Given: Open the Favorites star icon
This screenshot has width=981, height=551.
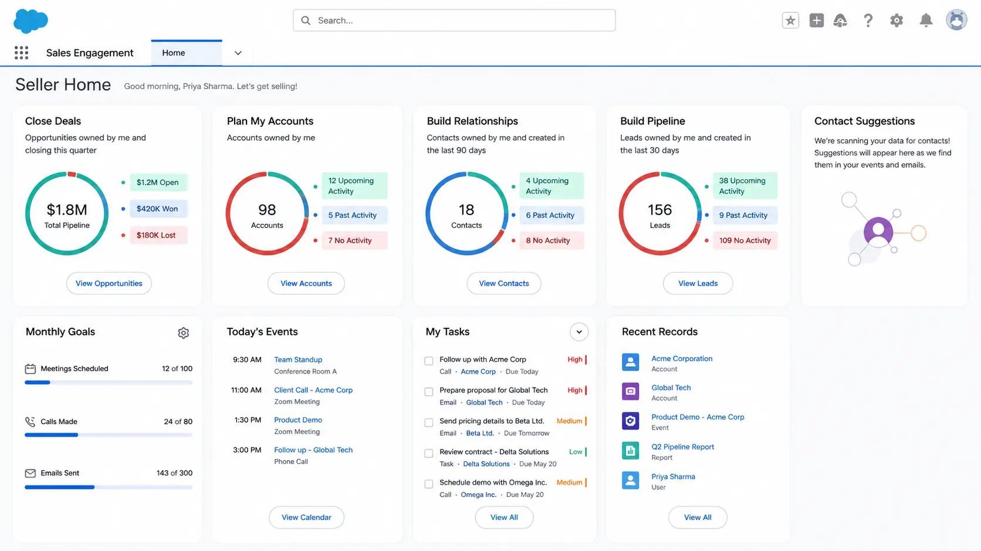Looking at the screenshot, I should pyautogui.click(x=790, y=21).
